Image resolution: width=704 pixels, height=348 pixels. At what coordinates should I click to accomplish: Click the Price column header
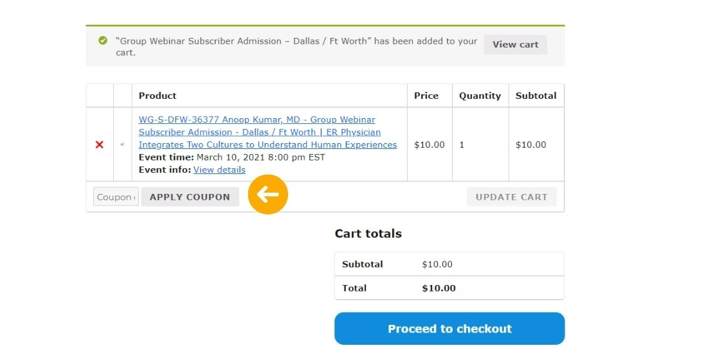(x=426, y=96)
